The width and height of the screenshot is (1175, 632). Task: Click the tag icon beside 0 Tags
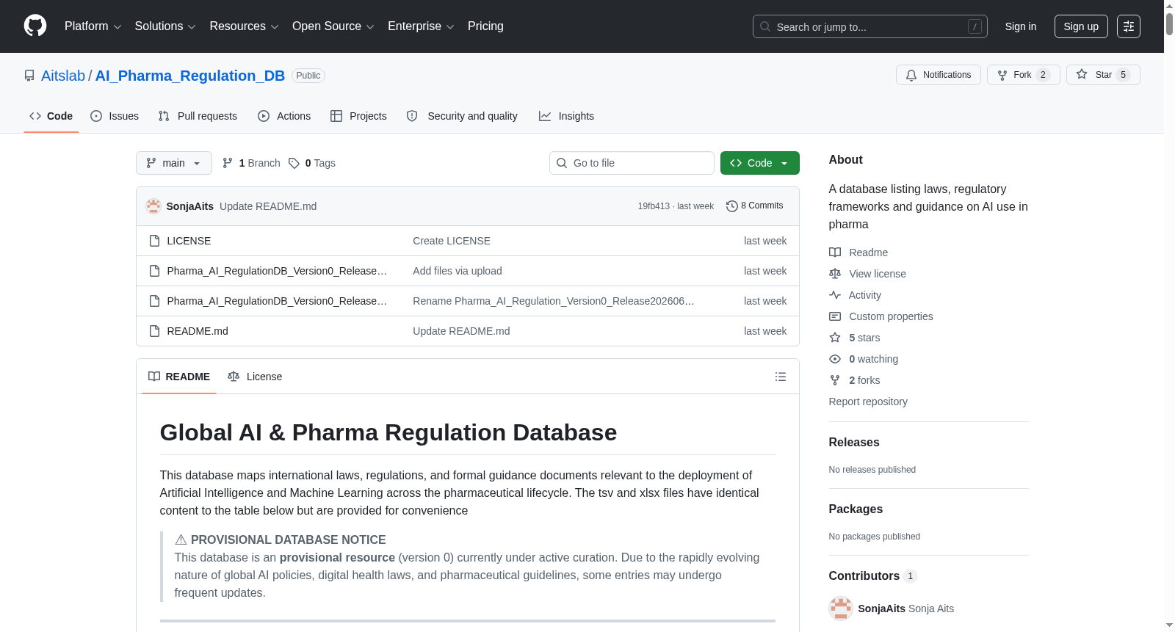pyautogui.click(x=294, y=163)
